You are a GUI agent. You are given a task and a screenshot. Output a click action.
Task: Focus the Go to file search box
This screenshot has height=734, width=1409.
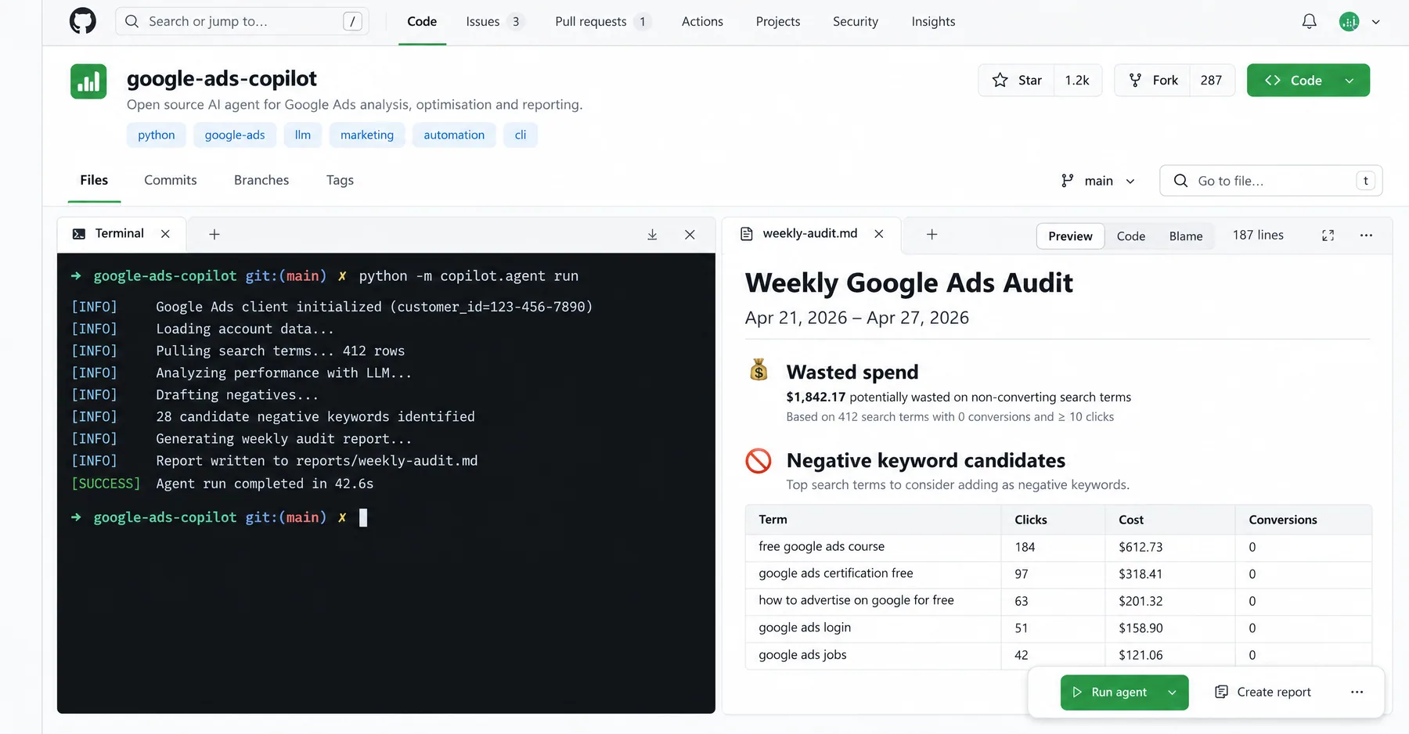(1270, 181)
